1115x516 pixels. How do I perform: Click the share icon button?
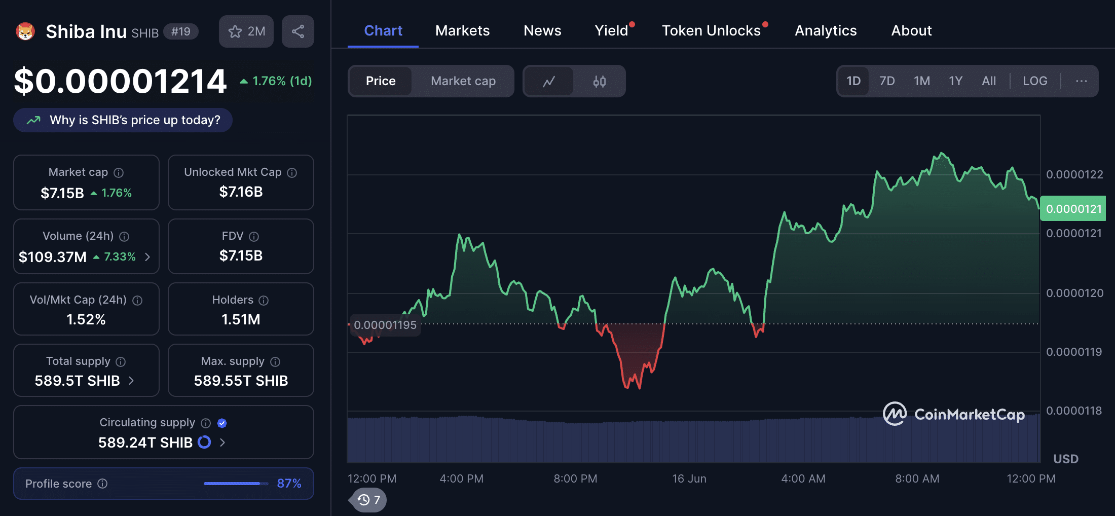[x=298, y=31]
